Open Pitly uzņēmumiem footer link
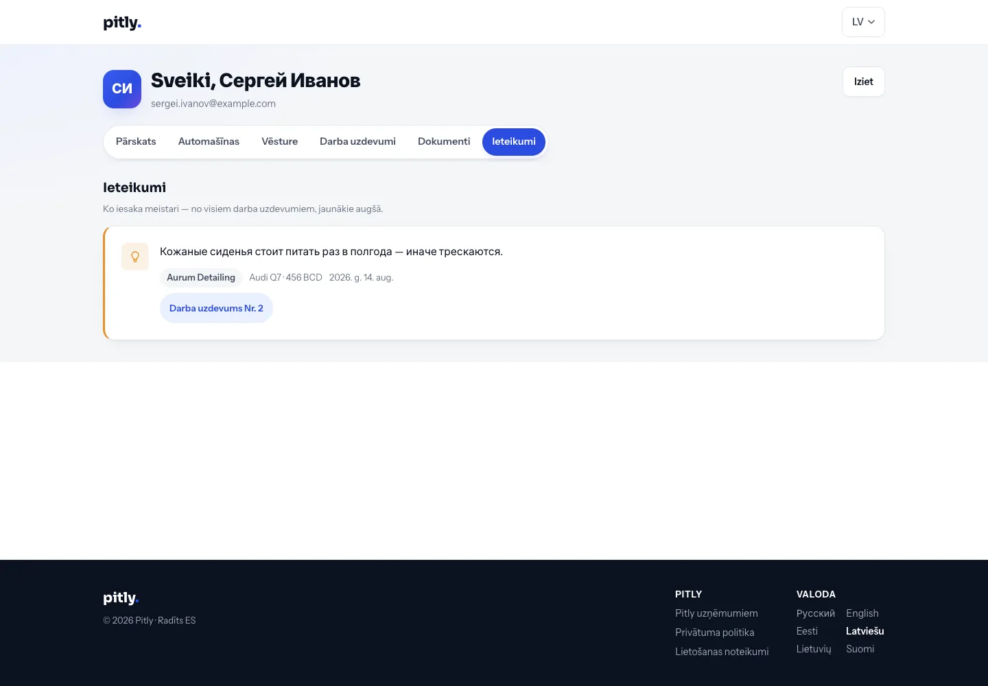 [716, 613]
